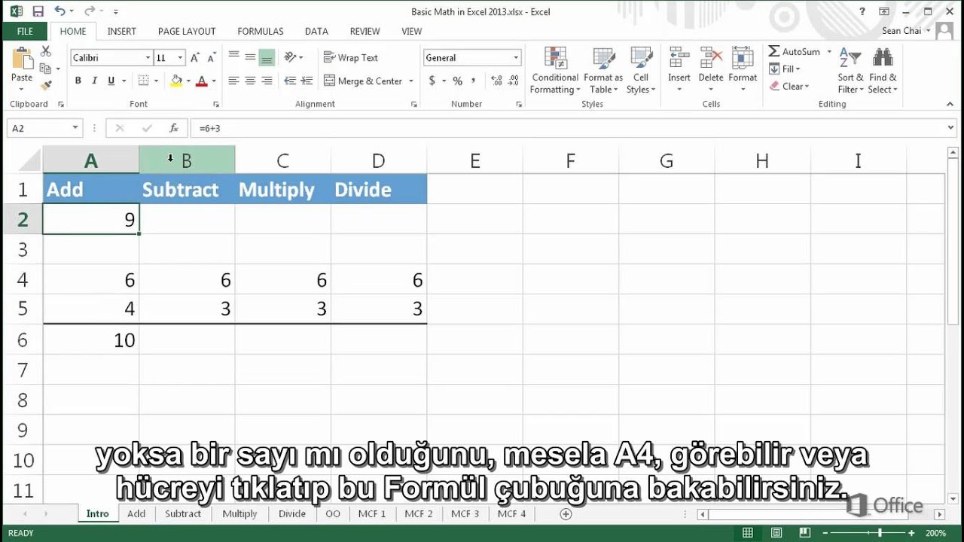Increase the cell indent
The image size is (964, 542).
(x=306, y=81)
